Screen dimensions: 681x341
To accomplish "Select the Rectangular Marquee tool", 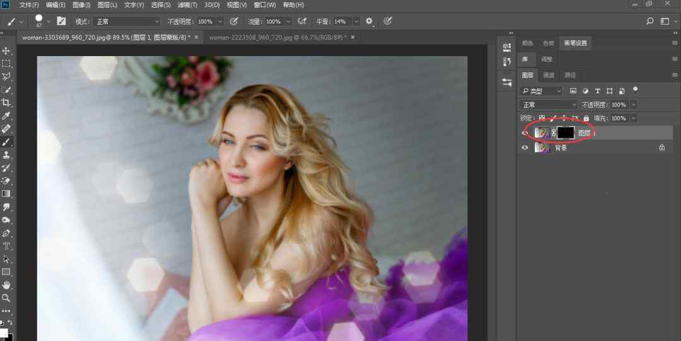I will pos(6,64).
